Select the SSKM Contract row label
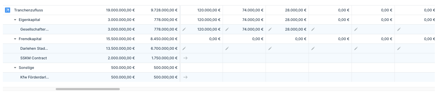438x94 pixels. [x=34, y=58]
